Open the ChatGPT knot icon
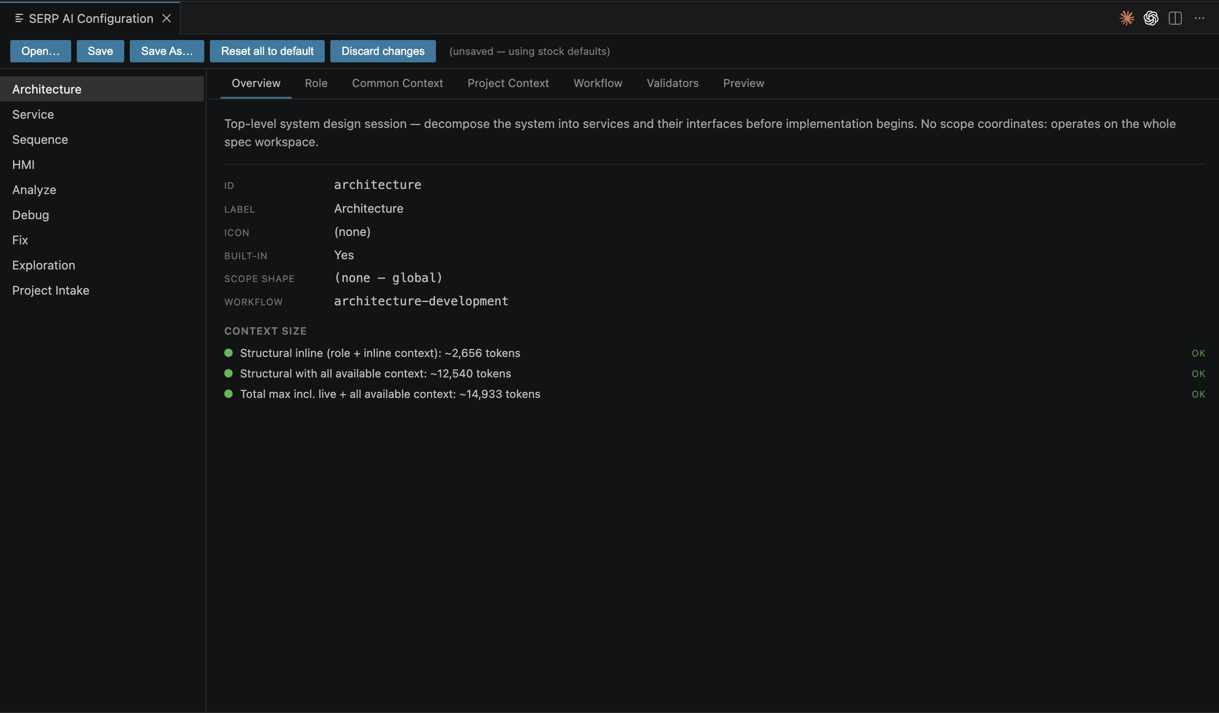Viewport: 1219px width, 713px height. click(1151, 18)
